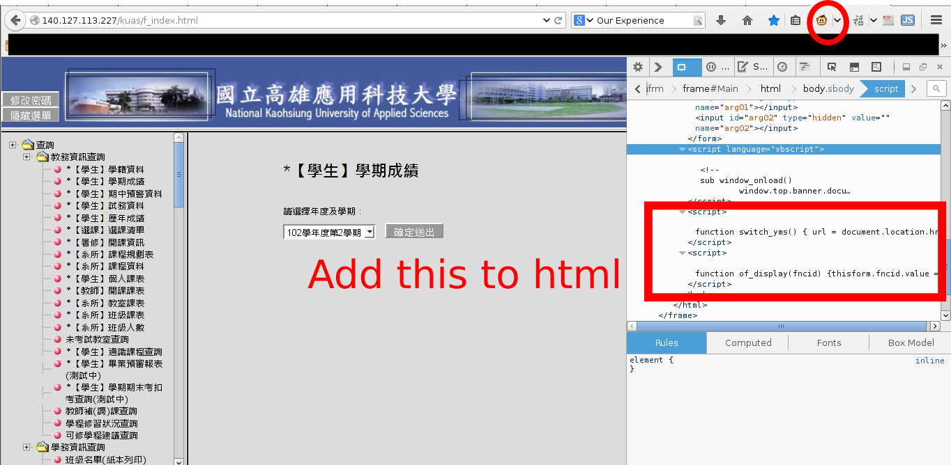Activate the pick element from page tool
This screenshot has width=951, height=465.
tap(832, 67)
